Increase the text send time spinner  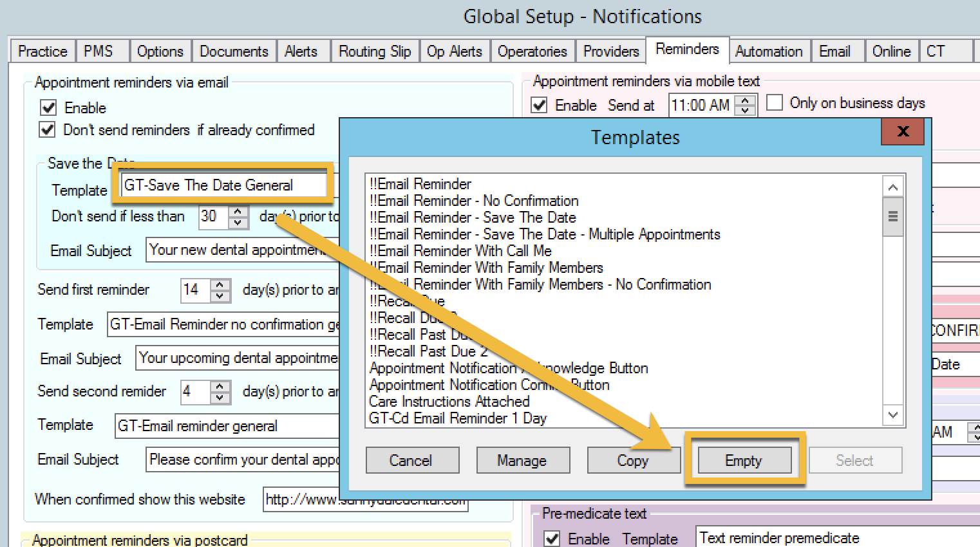coord(745,100)
